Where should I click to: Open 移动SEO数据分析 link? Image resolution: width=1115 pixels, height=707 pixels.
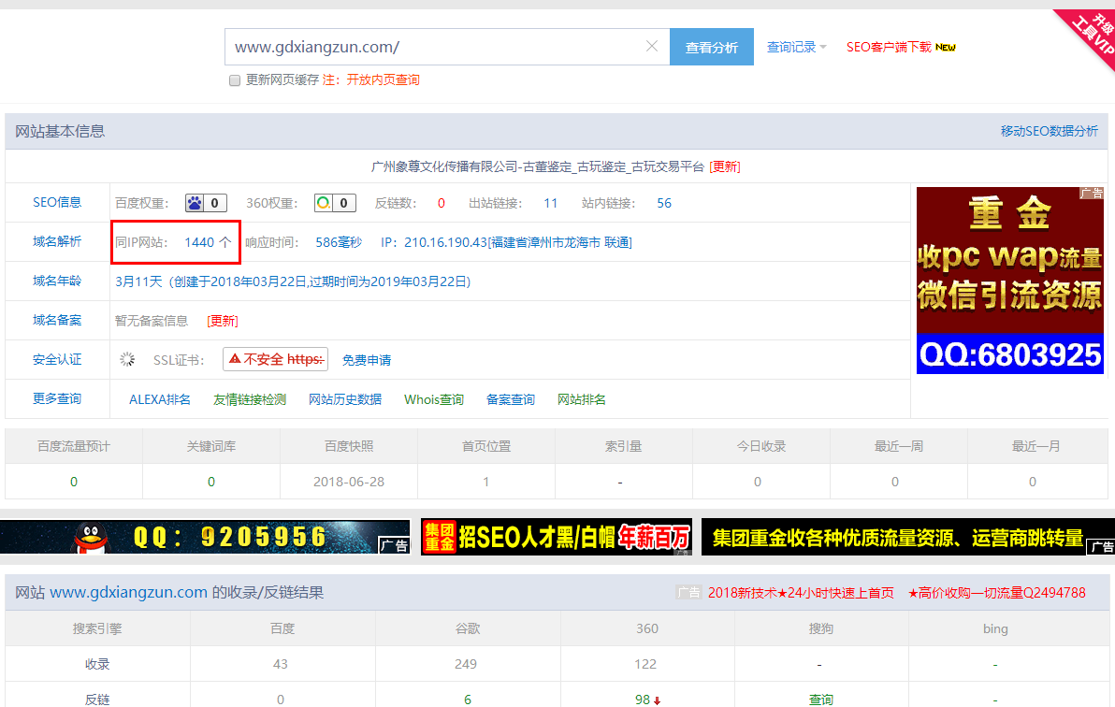pos(1049,131)
